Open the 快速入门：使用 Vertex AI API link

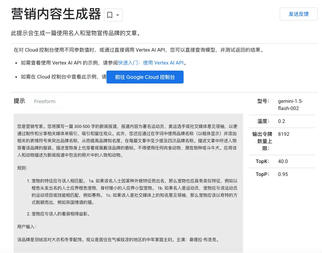pos(151,63)
